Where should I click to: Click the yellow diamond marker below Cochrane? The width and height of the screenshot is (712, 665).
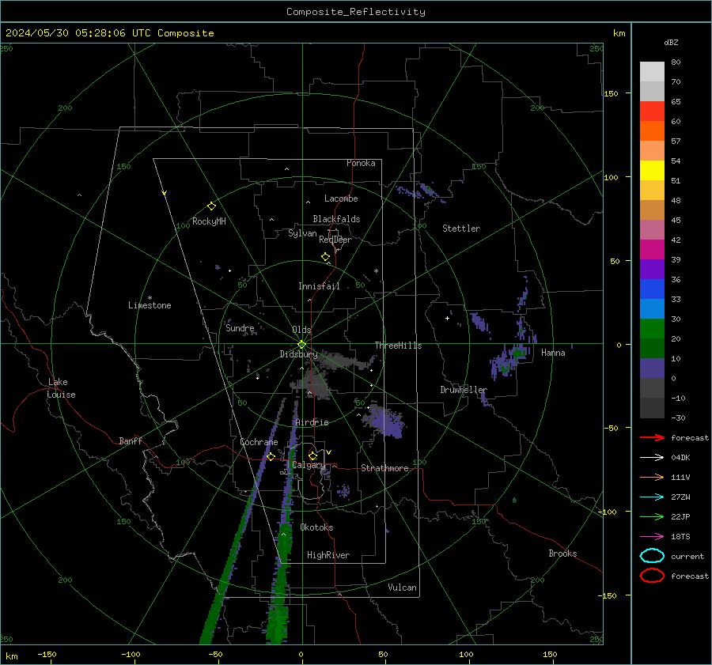click(271, 456)
